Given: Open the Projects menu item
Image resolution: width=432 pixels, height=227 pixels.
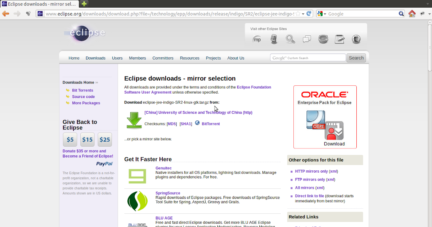Looking at the screenshot, I should click(x=213, y=58).
